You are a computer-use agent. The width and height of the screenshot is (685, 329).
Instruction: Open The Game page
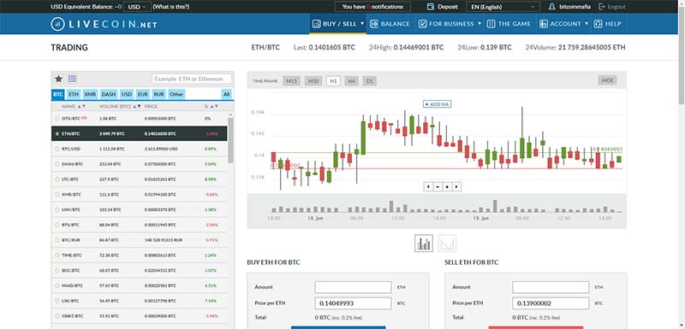pyautogui.click(x=509, y=24)
